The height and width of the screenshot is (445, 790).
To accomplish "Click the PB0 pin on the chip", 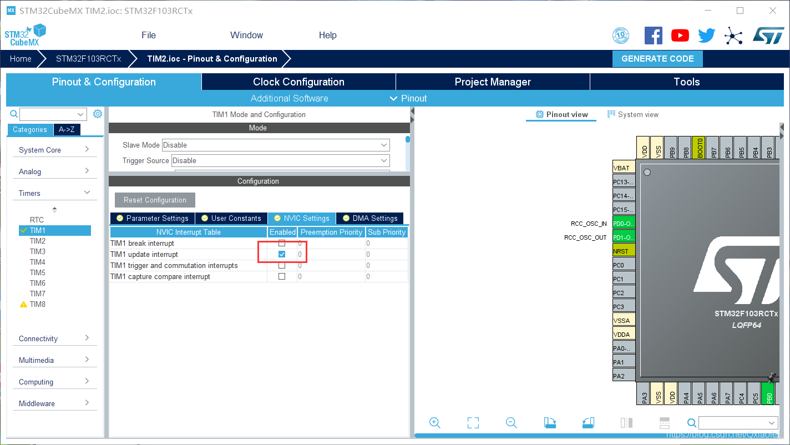I will (769, 393).
